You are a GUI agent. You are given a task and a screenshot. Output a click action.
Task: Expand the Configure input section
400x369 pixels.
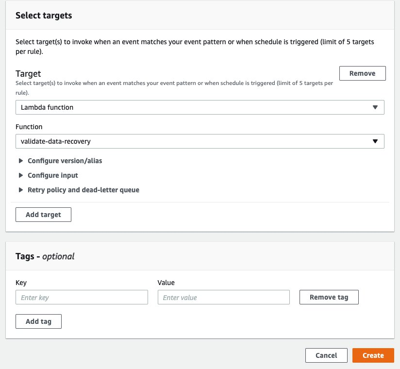coord(52,175)
